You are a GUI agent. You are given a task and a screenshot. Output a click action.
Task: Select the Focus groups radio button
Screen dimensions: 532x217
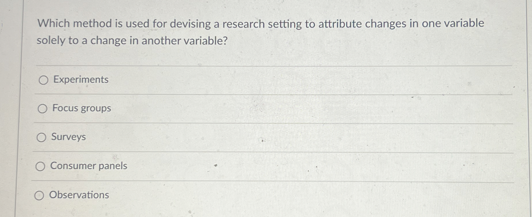click(43, 109)
